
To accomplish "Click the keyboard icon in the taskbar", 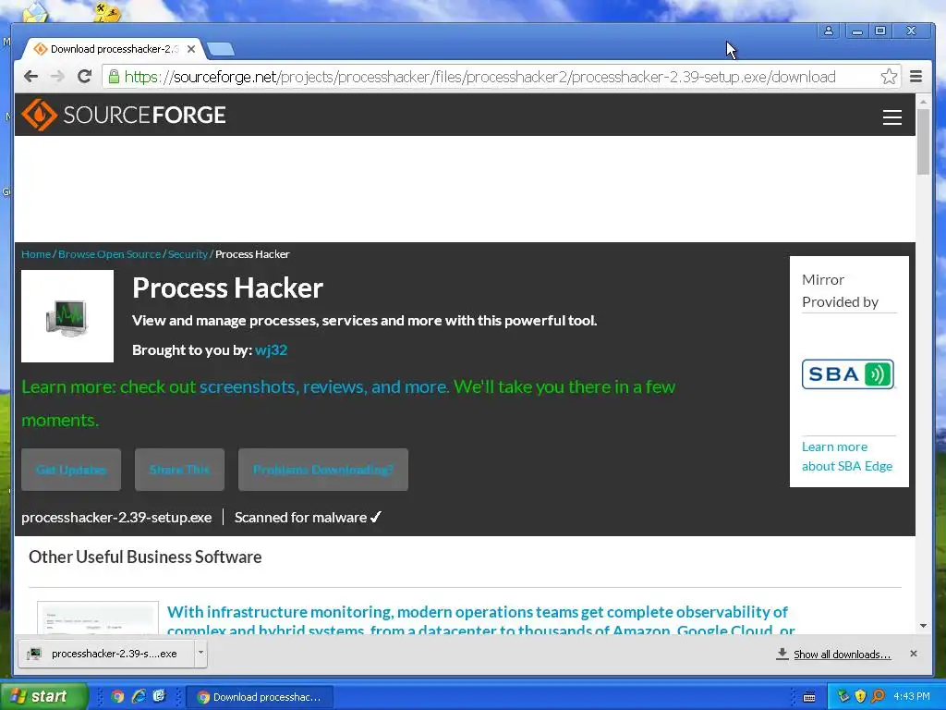I will point(809,697).
